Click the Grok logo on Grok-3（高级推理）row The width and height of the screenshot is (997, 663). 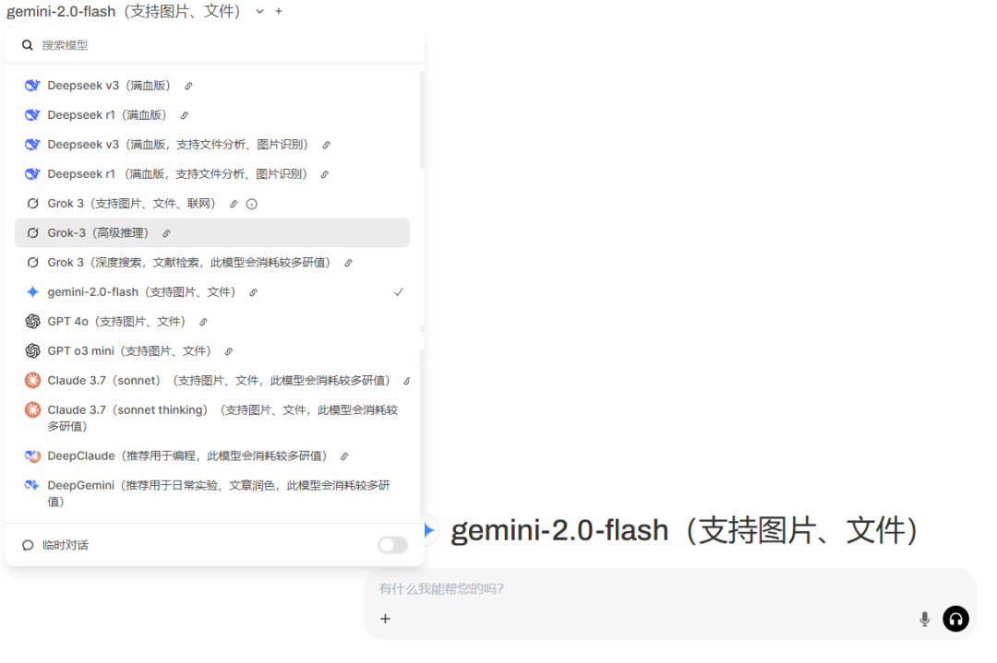[x=32, y=233]
